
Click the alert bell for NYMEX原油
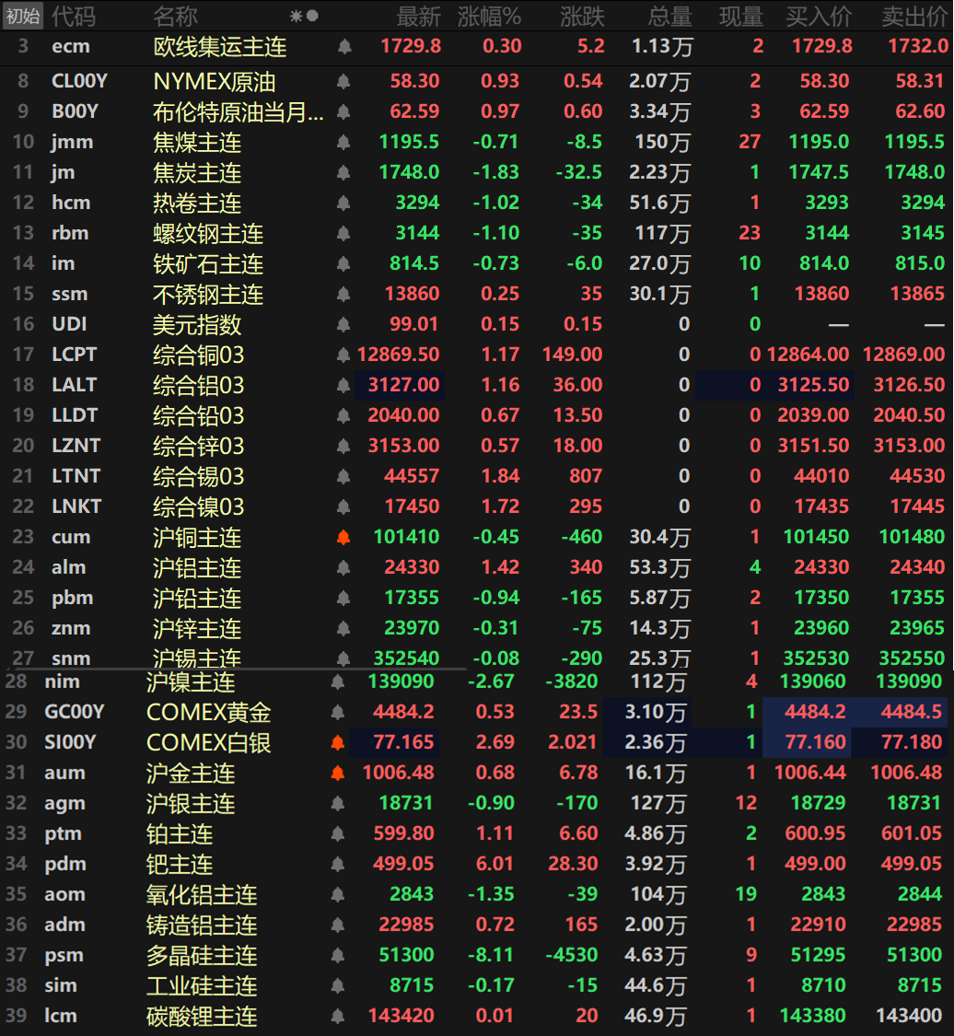[343, 82]
